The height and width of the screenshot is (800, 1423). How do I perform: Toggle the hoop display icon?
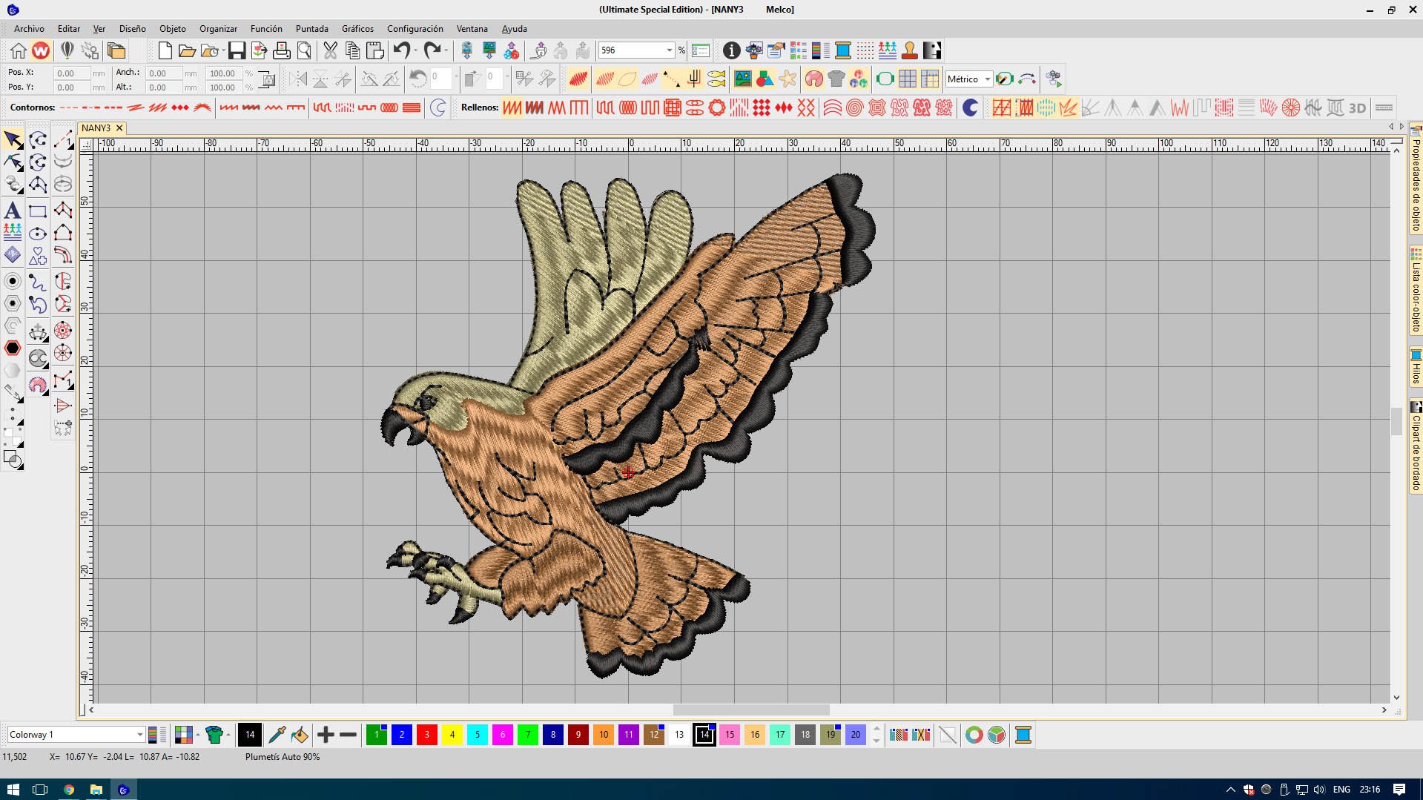(x=884, y=79)
